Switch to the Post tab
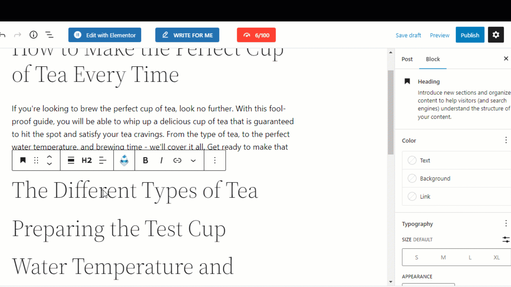 [407, 59]
